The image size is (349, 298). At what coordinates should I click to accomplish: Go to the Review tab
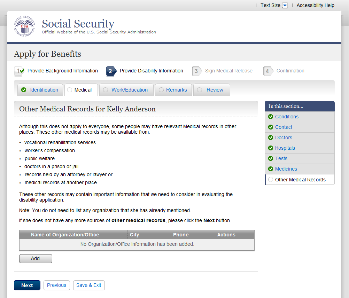tap(215, 90)
